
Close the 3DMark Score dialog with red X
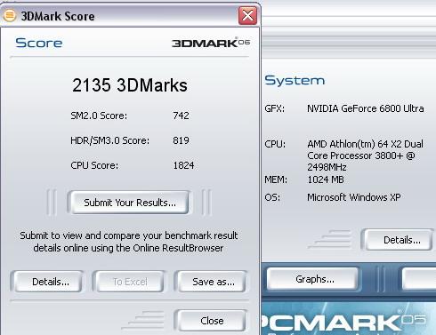247,15
